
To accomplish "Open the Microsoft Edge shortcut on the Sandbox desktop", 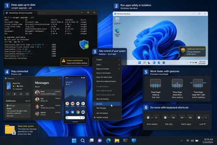I will [118, 32].
